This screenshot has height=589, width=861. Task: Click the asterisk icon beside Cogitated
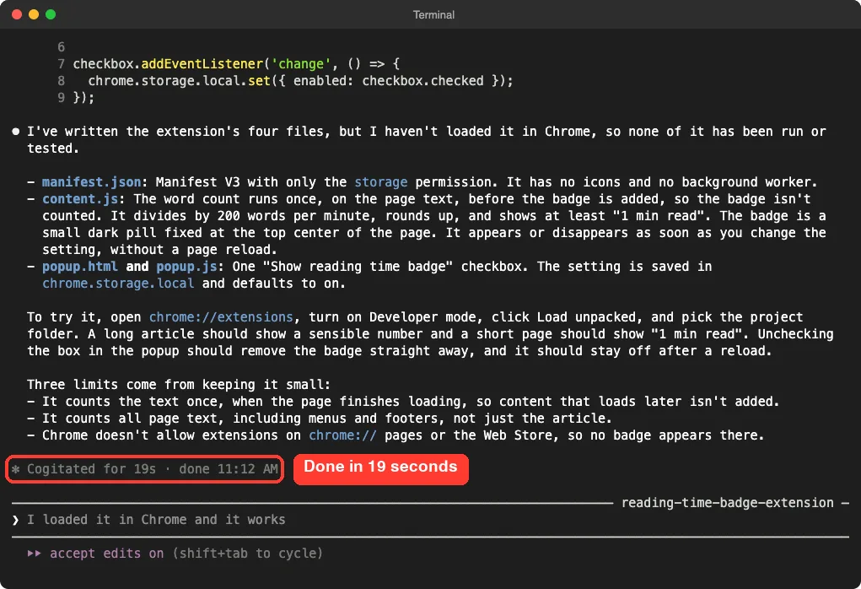click(x=16, y=469)
